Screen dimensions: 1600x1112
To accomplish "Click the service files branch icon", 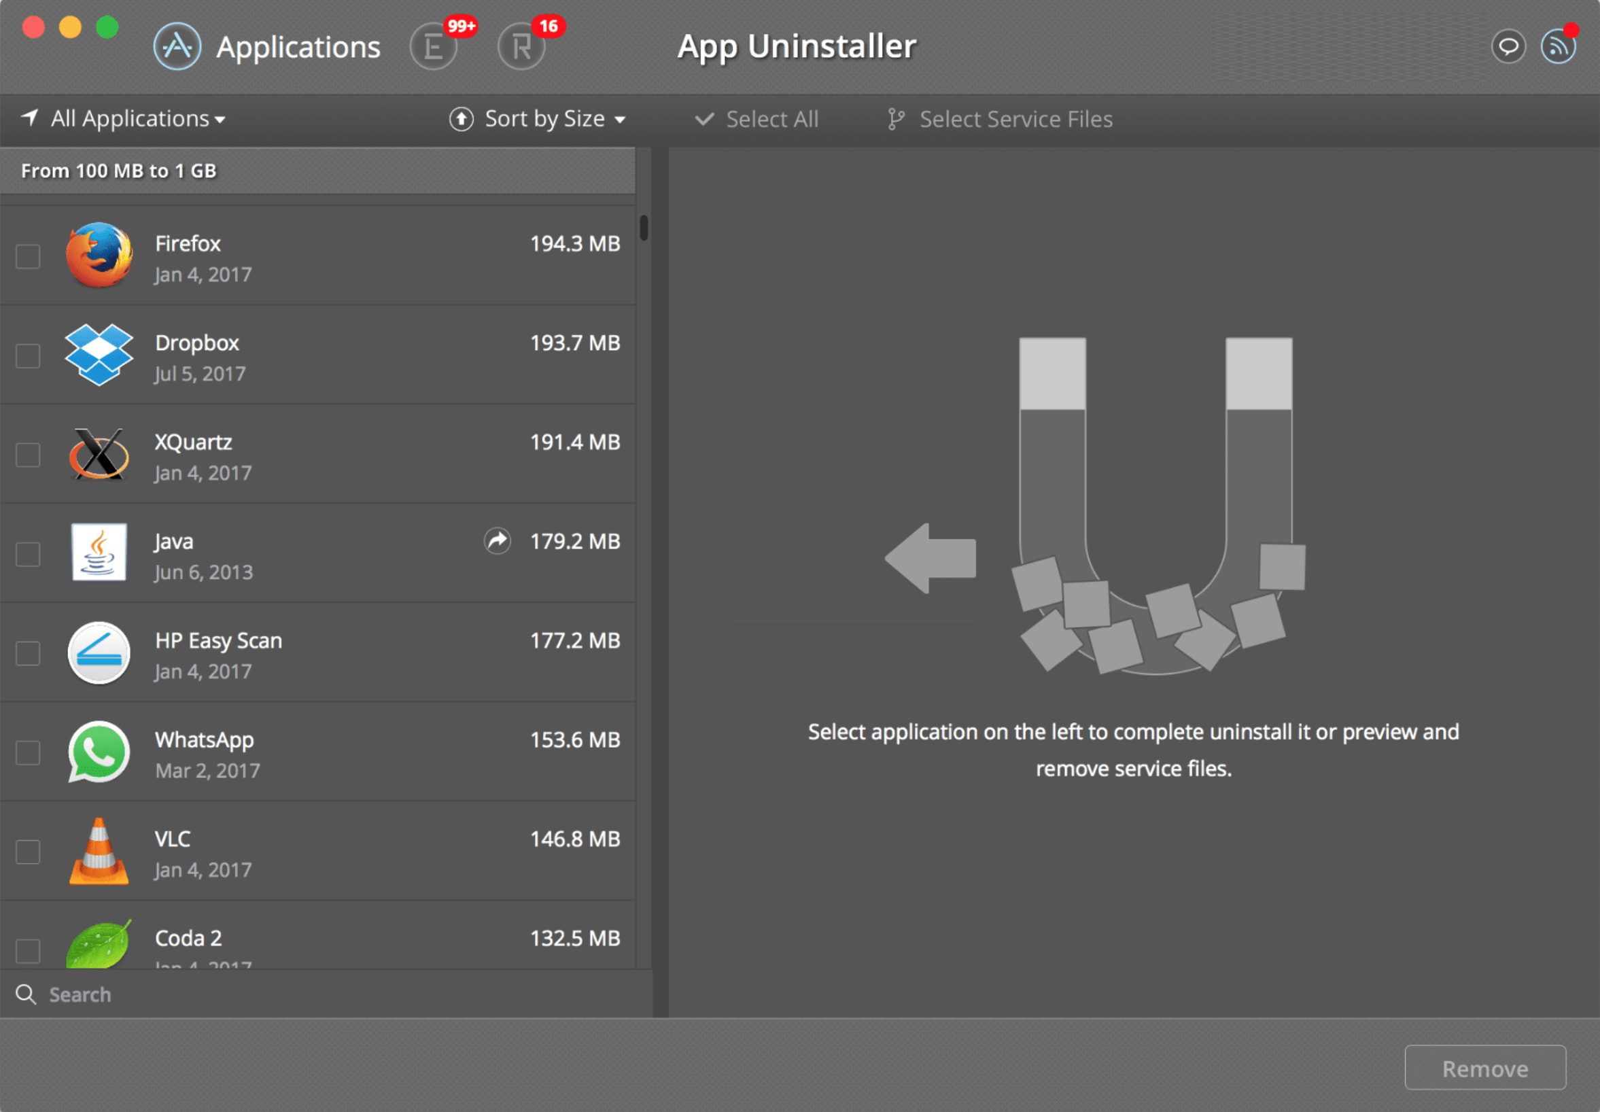I will (896, 119).
